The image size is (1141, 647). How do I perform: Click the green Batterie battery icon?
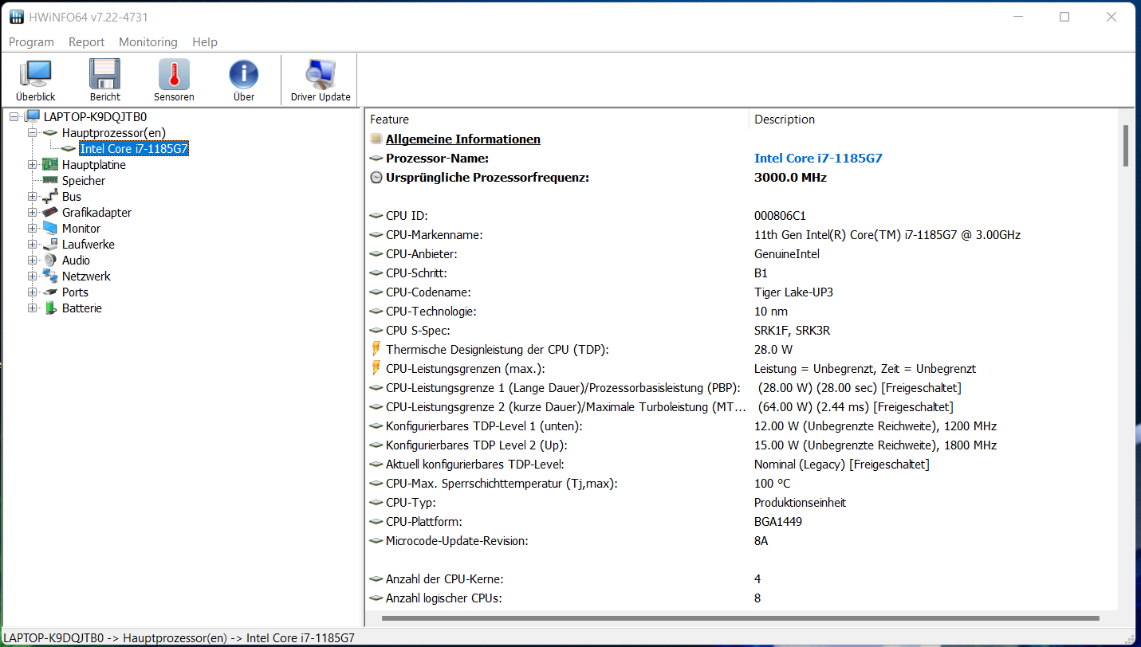point(50,308)
